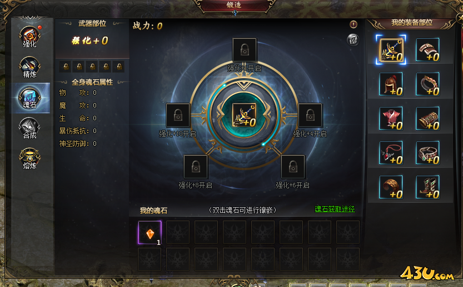Open the 熔炼 tab icon

click(30, 159)
